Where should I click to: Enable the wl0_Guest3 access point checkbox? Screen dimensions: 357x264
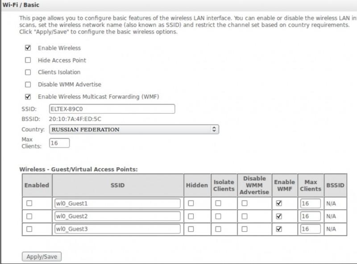29,229
